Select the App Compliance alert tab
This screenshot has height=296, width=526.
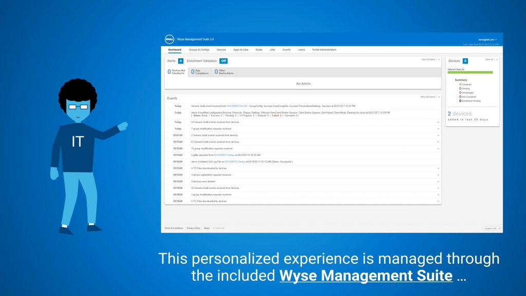point(200,72)
